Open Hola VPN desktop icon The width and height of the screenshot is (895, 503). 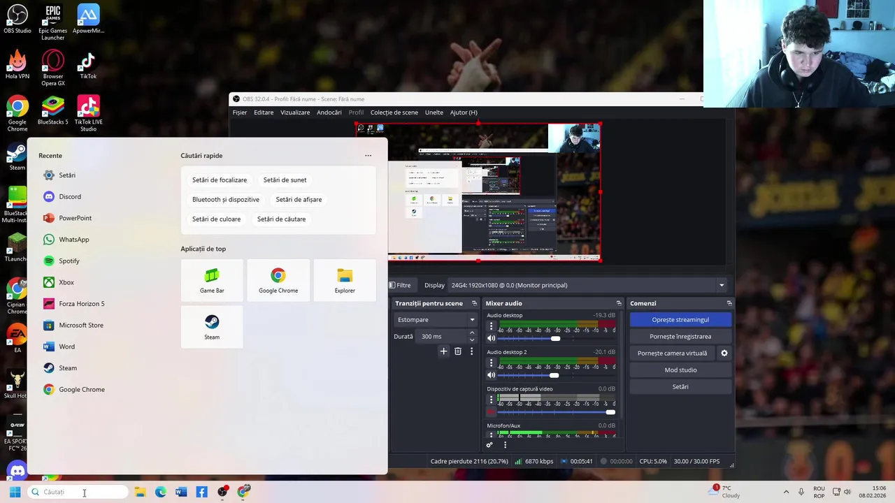[x=17, y=64]
